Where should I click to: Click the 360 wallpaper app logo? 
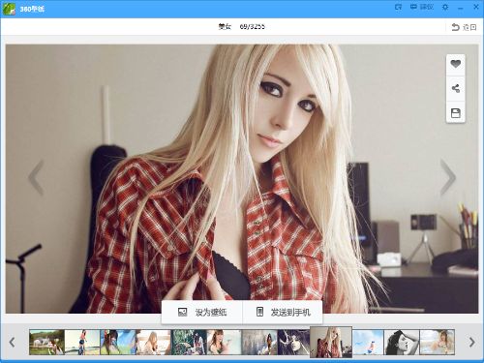point(9,9)
